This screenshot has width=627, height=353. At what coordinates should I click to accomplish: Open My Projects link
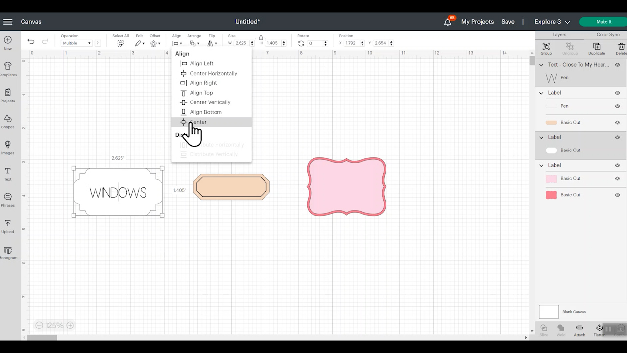coord(478,22)
